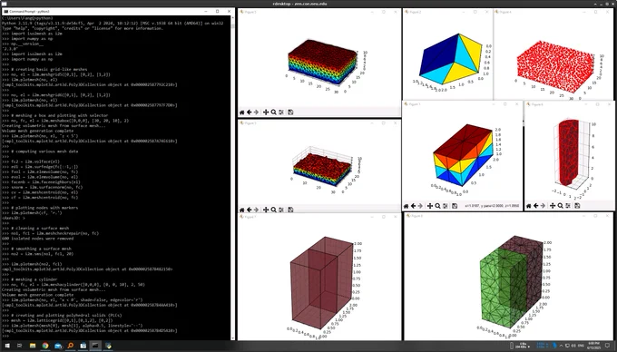Activate Zoom-to-rectangle in rainbow box mesh figure
The height and width of the screenshot is (352, 617).
pos(273,112)
